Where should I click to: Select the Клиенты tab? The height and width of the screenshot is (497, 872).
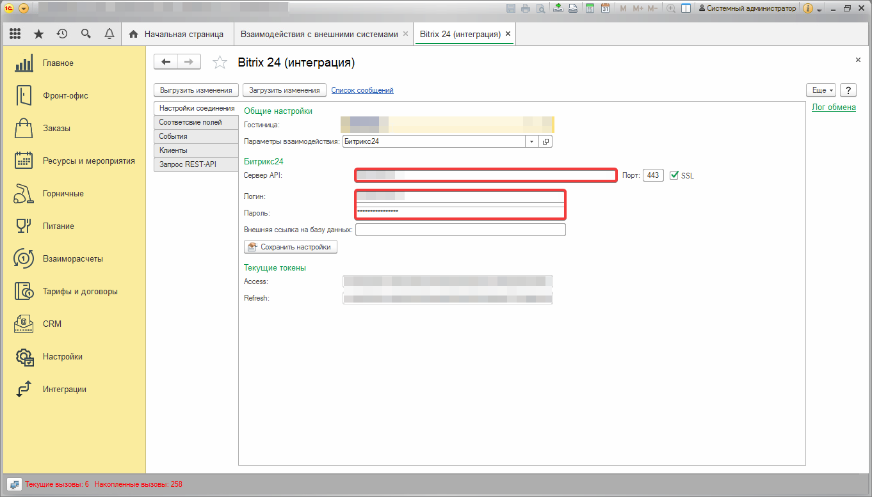tap(197, 150)
